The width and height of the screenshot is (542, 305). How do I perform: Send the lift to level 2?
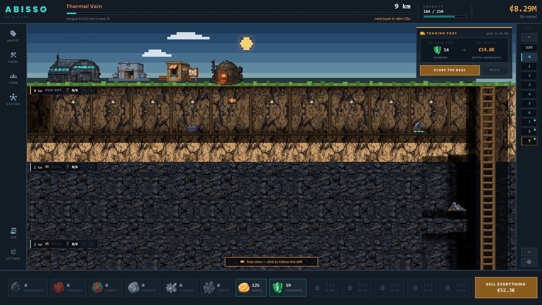click(529, 75)
